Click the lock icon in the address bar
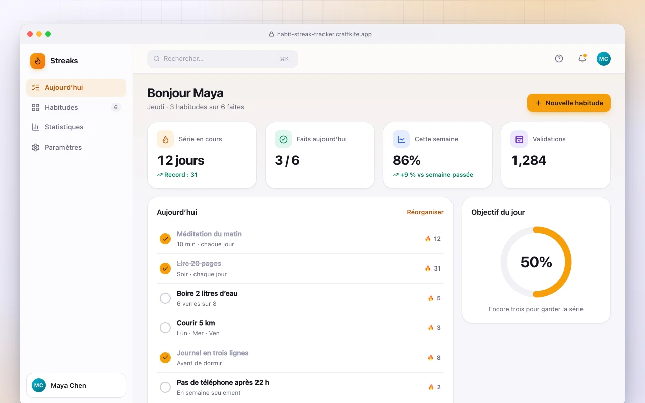Viewport: 645px width, 403px height. [272, 34]
